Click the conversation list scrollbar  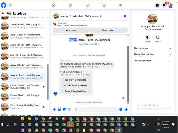[x=48, y=82]
